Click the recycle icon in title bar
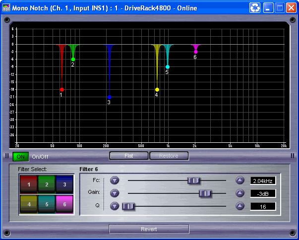This screenshot has height=240, width=299. [x=255, y=8]
